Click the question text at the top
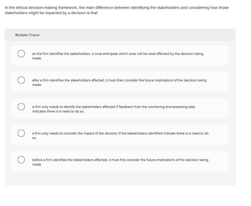This screenshot has height=206, width=251. click(116, 10)
